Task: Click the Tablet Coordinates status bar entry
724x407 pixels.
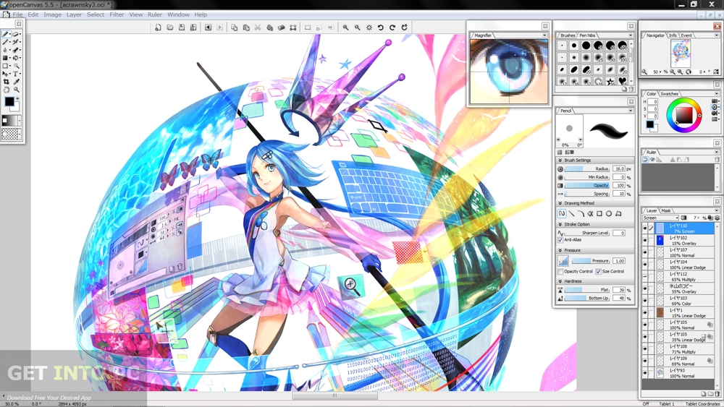Action: click(703, 404)
